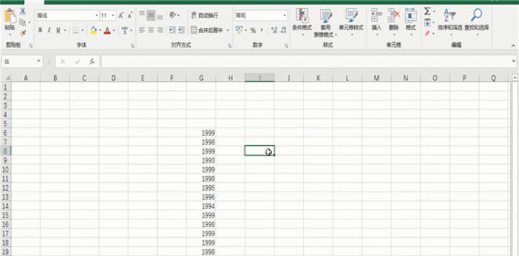Click the 删除 delete cells icon
519x256 pixels.
393,15
